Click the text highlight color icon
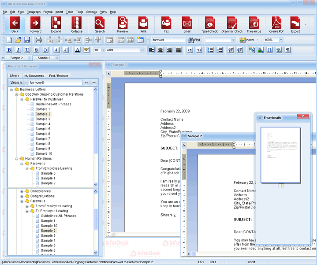Screen dimensions: 317x265 (86, 50)
